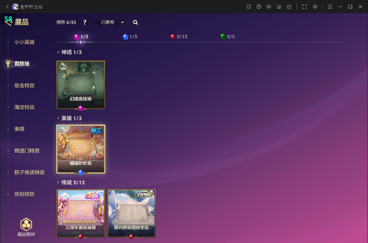Pin the window on top
Image resolution: width=368 pixels, height=243 pixels.
coord(315,7)
